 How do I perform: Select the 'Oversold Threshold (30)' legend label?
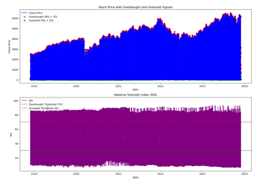(x=43, y=108)
